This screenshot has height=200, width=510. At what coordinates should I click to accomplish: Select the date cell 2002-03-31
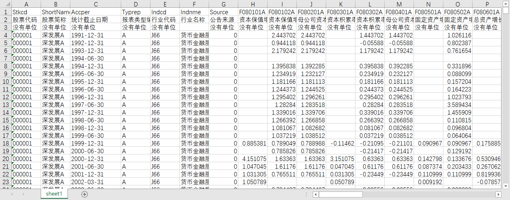(x=96, y=182)
